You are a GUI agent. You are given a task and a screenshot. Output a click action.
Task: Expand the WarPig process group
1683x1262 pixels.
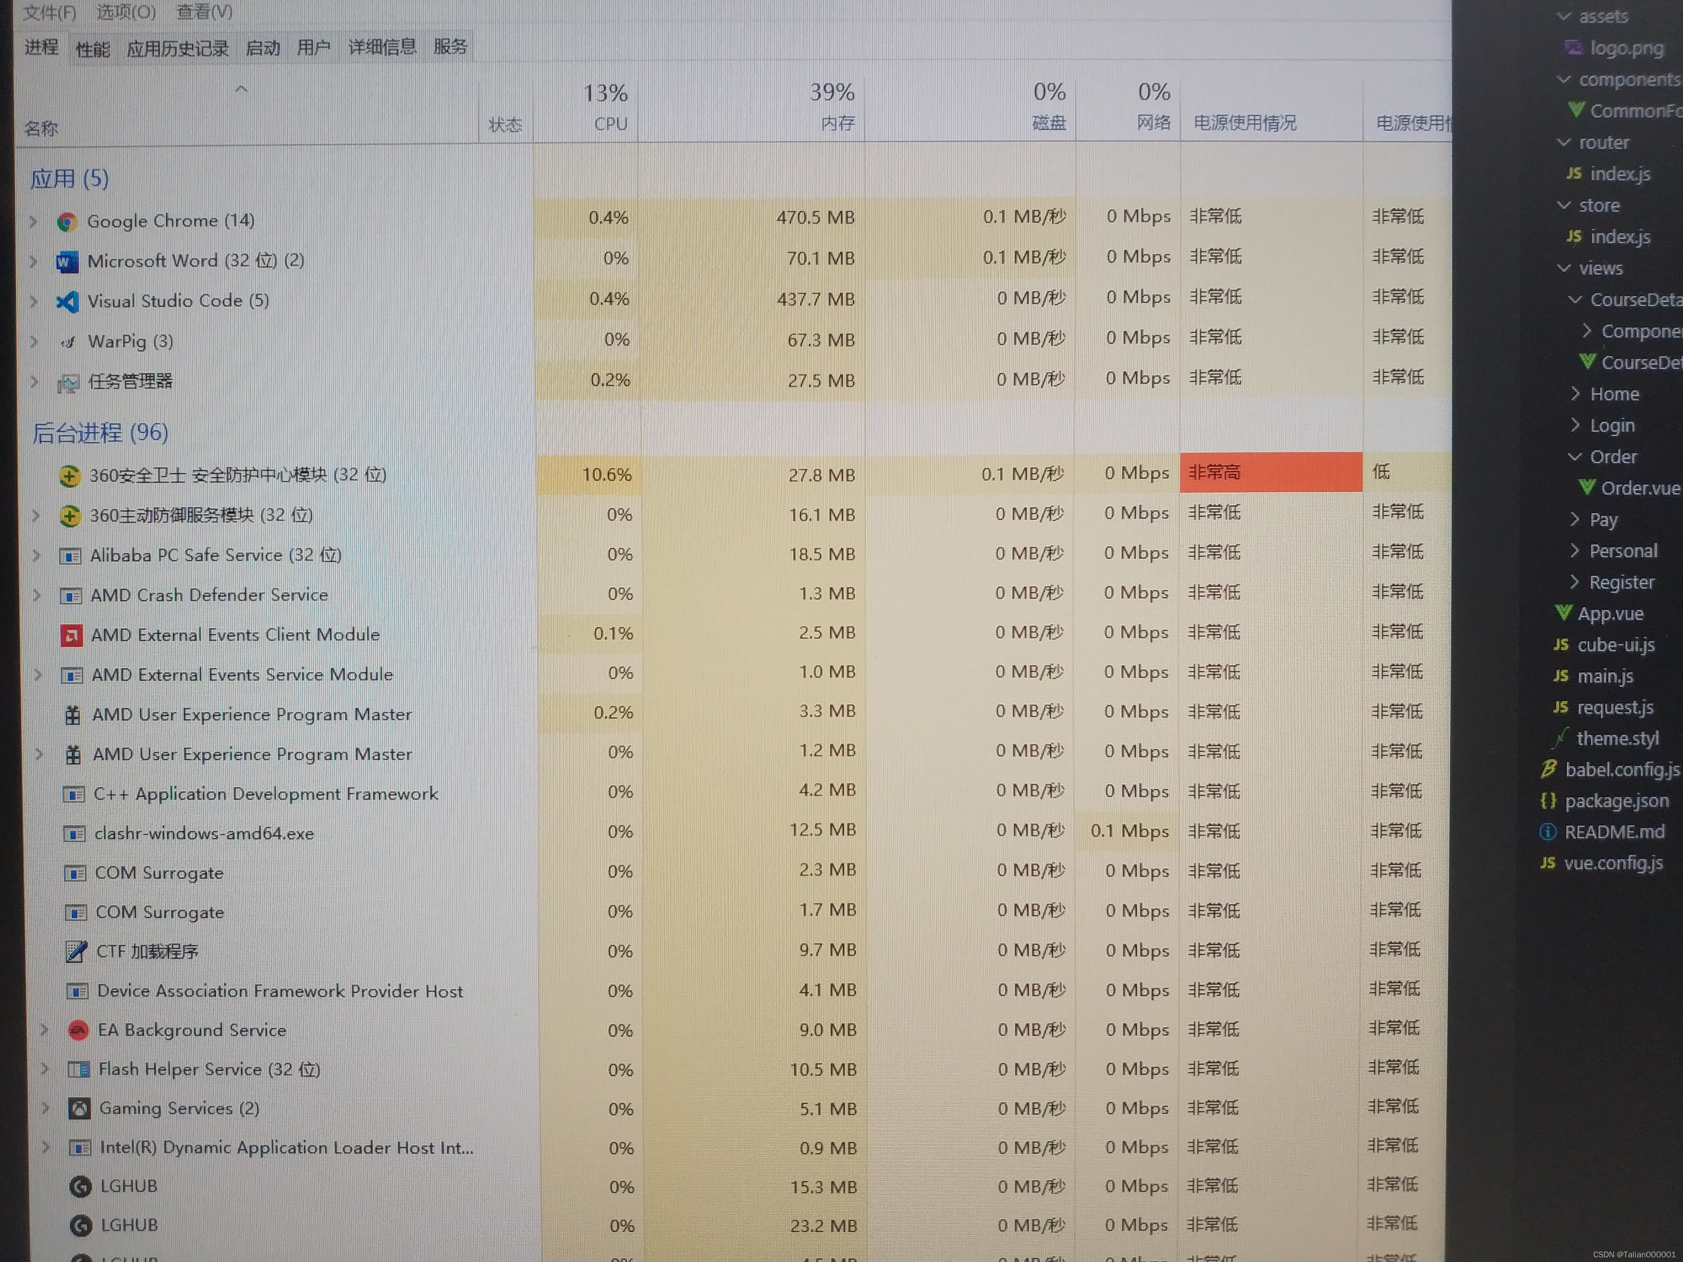tap(34, 342)
